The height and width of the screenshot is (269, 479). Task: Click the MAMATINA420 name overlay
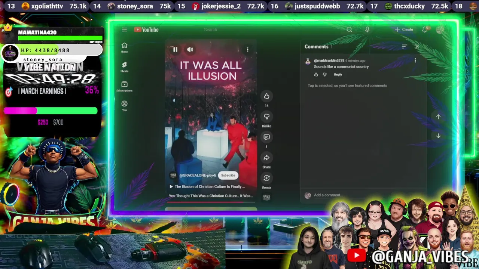(37, 33)
